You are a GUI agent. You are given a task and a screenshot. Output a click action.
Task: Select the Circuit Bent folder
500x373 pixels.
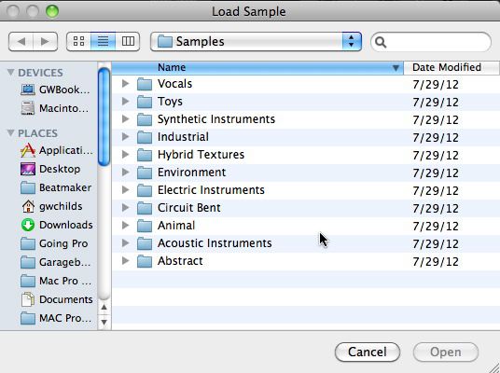[305, 208]
